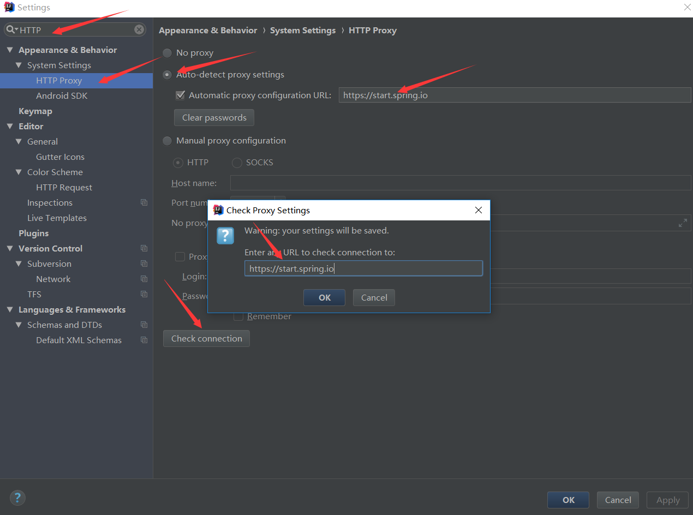The height and width of the screenshot is (515, 693).
Task: Focus the settings search field containing HTTP
Action: 75,29
